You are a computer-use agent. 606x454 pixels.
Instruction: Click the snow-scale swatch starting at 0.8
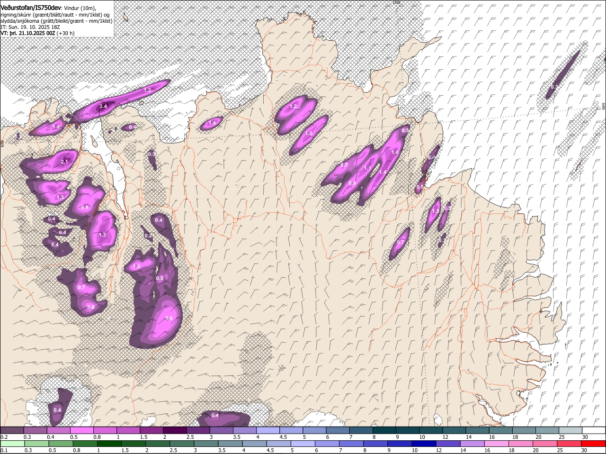(105, 430)
